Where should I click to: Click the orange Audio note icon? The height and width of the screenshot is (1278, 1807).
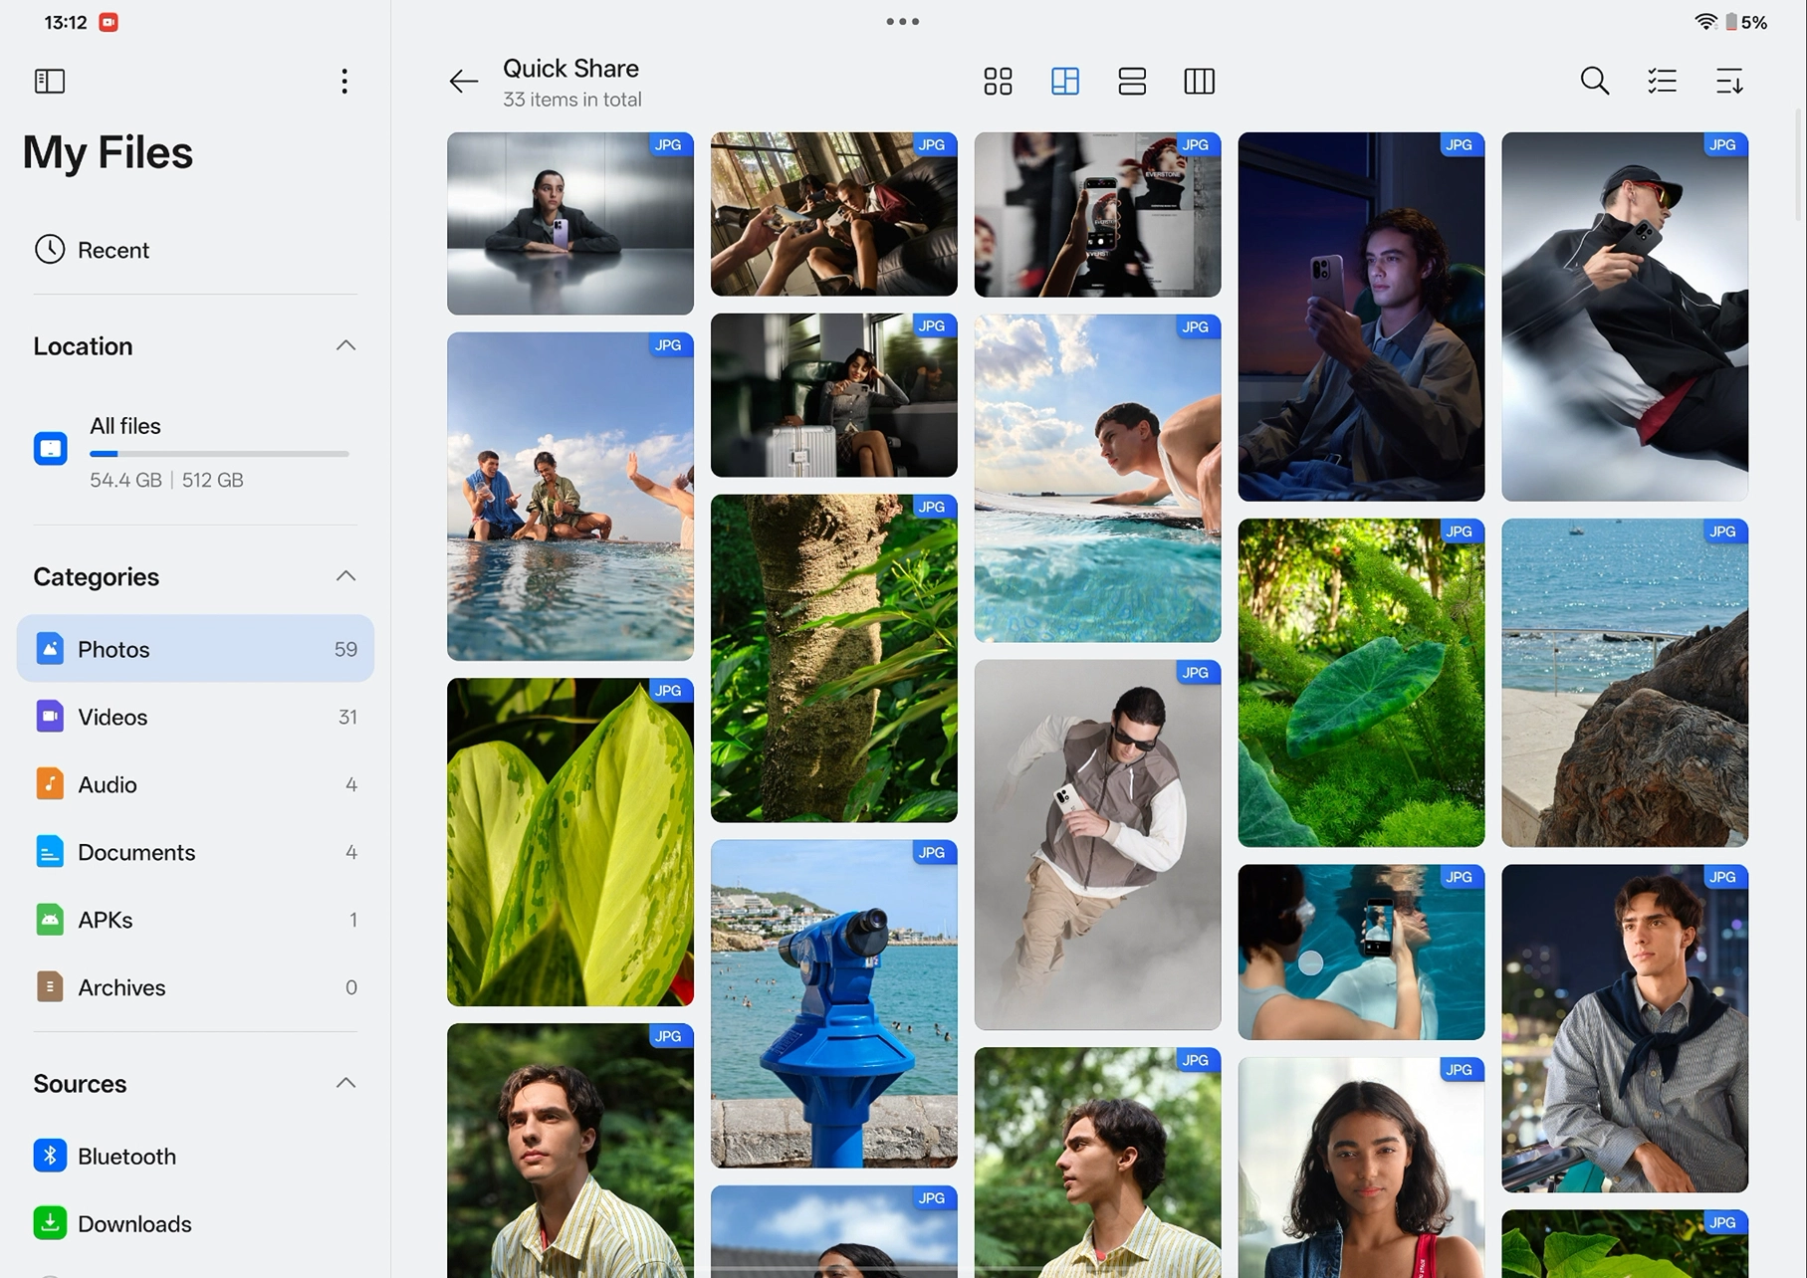(50, 784)
